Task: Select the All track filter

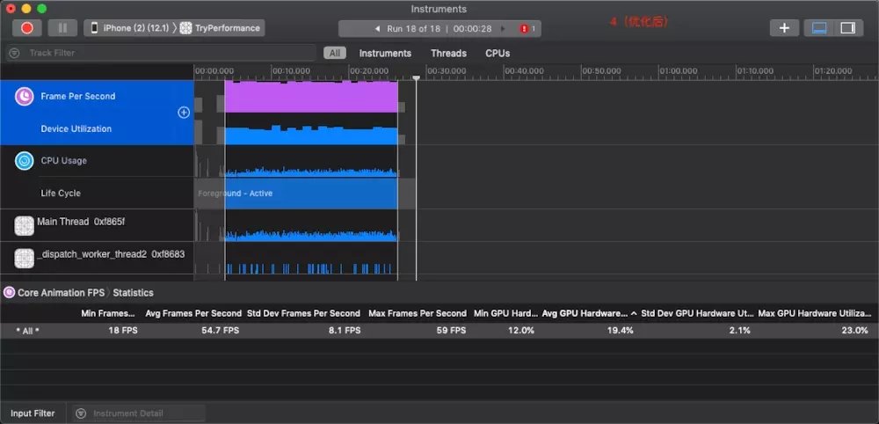Action: [x=335, y=54]
